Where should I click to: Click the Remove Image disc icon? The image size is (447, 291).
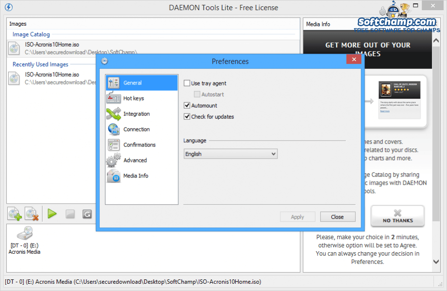click(x=32, y=214)
